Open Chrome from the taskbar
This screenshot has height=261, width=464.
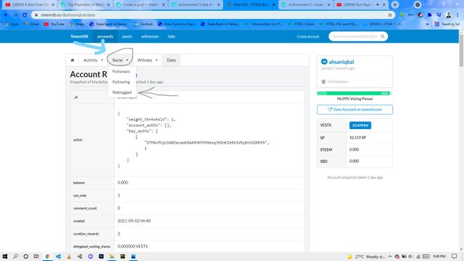47,256
